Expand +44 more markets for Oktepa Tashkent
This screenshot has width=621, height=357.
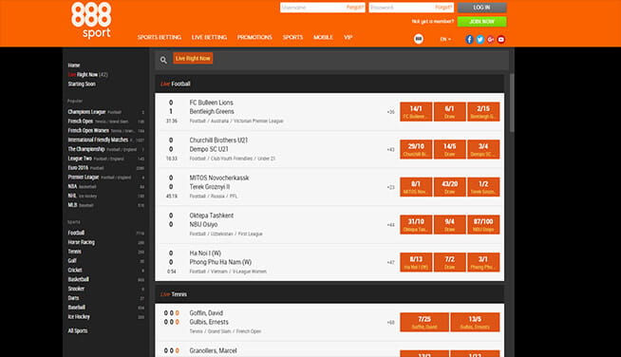point(390,225)
